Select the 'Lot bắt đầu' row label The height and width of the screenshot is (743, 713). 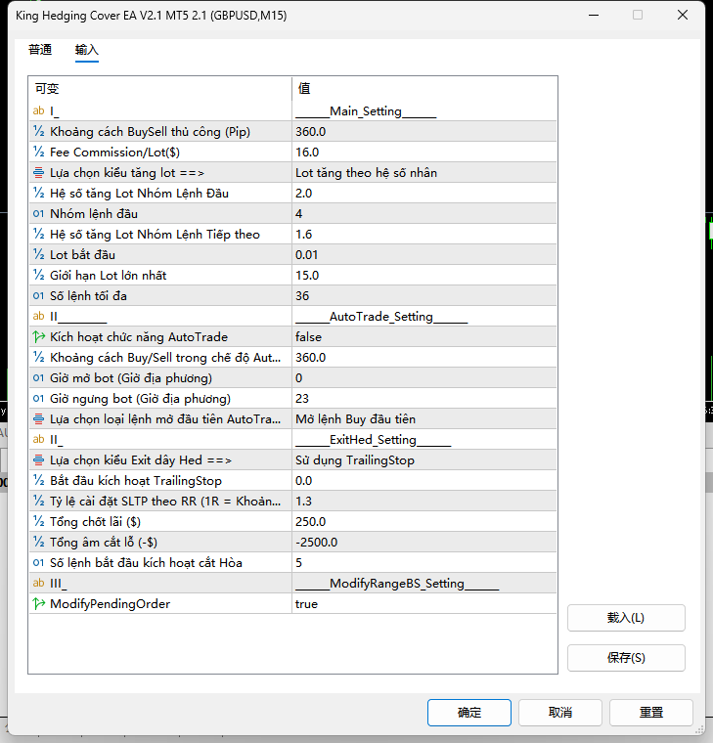coord(82,254)
